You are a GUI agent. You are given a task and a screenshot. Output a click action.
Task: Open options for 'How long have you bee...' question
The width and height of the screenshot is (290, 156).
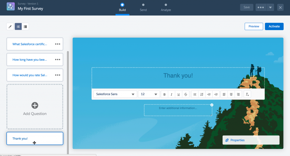[57, 60]
